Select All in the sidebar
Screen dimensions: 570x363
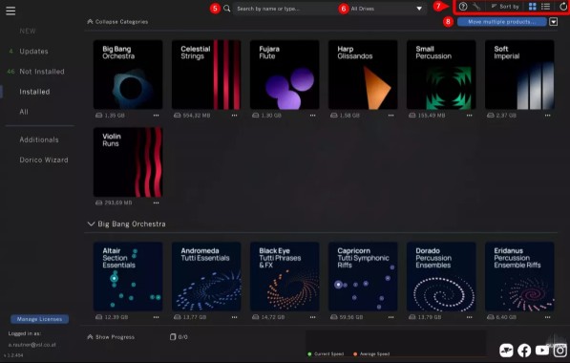(24, 112)
